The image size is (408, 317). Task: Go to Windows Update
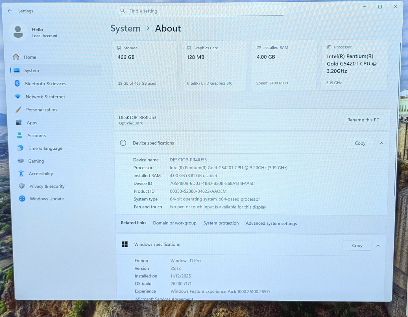(x=46, y=199)
